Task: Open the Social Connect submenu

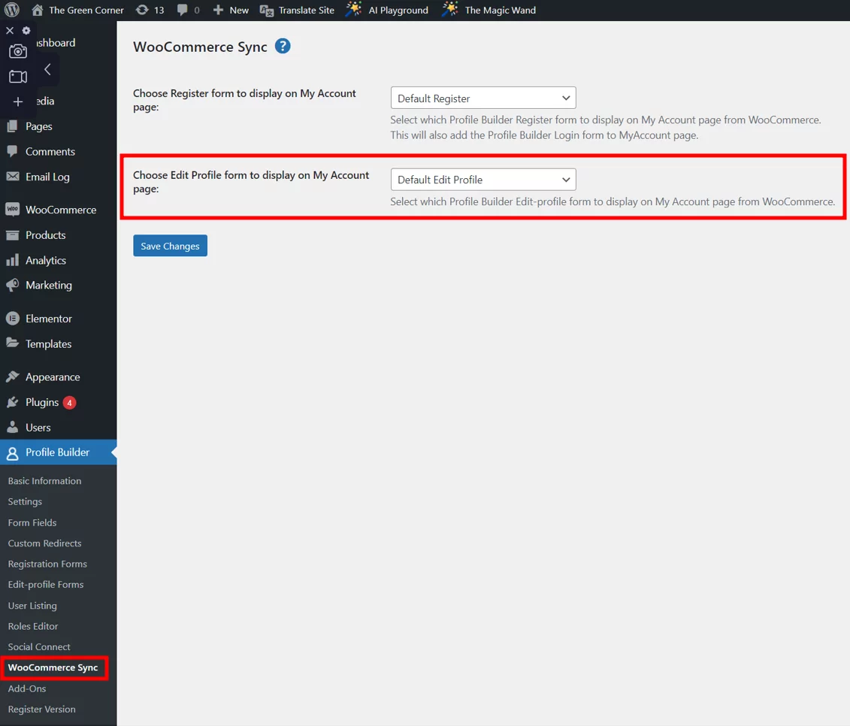Action: pos(39,647)
